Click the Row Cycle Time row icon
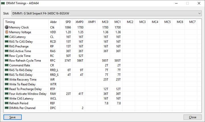The width and height of the screenshot is (205, 122). (7, 56)
